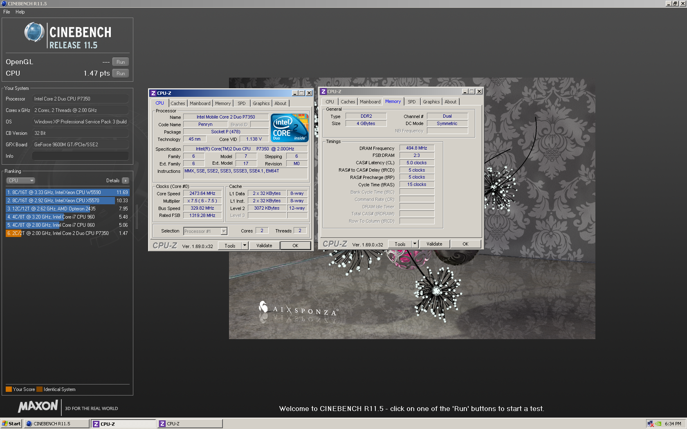Expand the Tools dropdown arrow in CPU tab window
This screenshot has width=687, height=429.
click(245, 246)
